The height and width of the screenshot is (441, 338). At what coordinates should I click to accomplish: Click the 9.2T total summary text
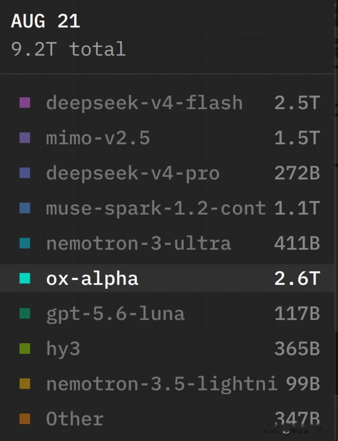(68, 49)
